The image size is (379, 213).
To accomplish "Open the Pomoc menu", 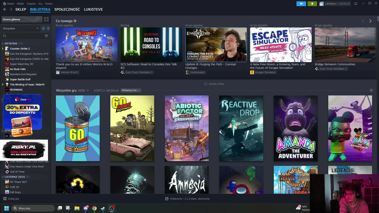I will click(49, 4).
